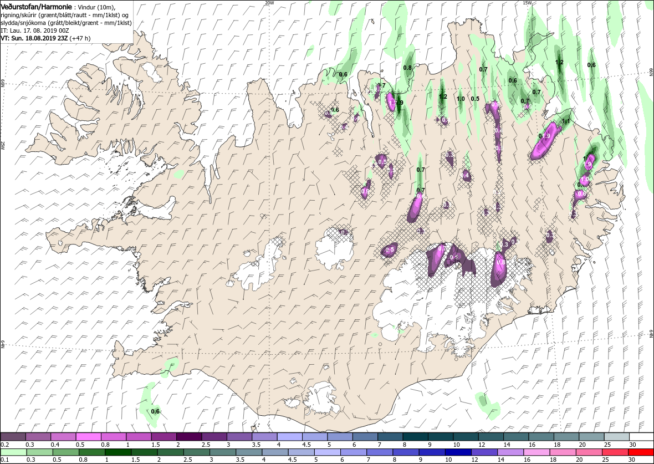This screenshot has width=654, height=464.
Task: Click the 20 label in the lower legend
Action: 579,460
